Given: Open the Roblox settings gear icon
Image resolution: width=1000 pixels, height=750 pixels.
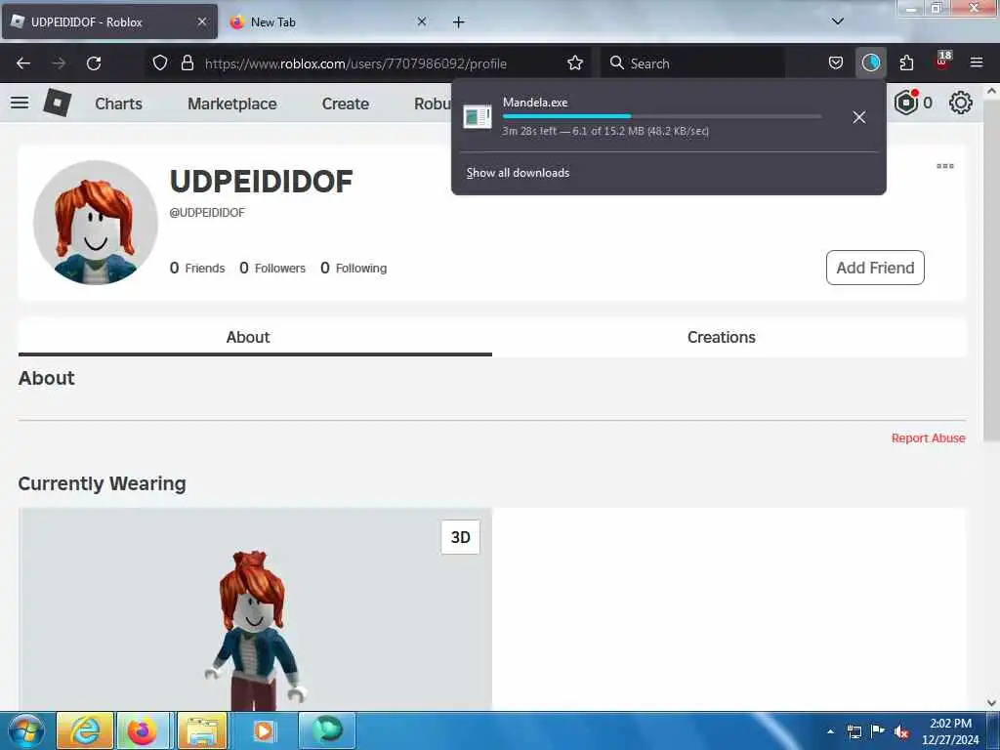Looking at the screenshot, I should coord(961,103).
